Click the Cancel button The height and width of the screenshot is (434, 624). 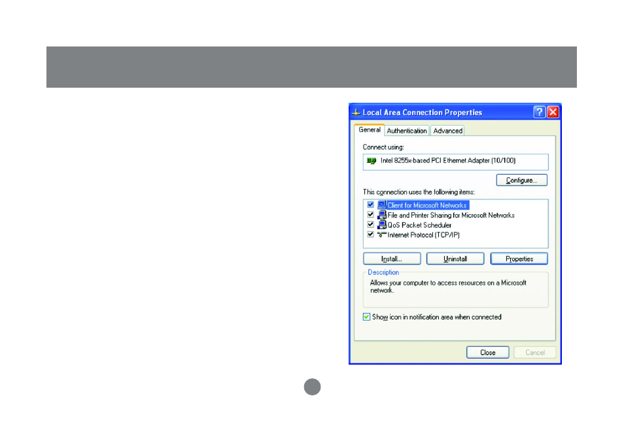coord(535,352)
